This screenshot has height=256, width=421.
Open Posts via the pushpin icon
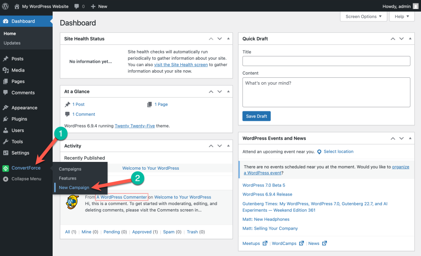pyautogui.click(x=6, y=59)
